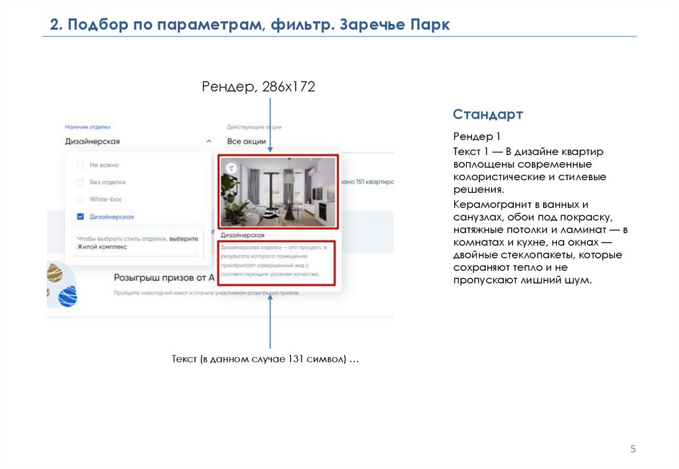
Task: Open the 'Все акции' promotions dropdown
Action: point(247,141)
